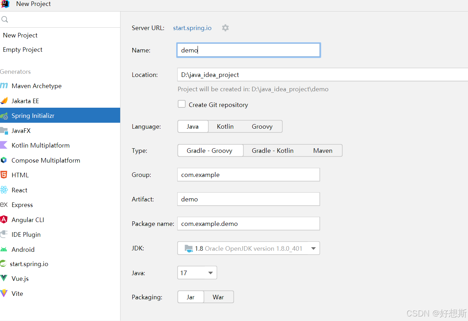Click the Angular CLI icon
The height and width of the screenshot is (321, 468).
(x=4, y=220)
